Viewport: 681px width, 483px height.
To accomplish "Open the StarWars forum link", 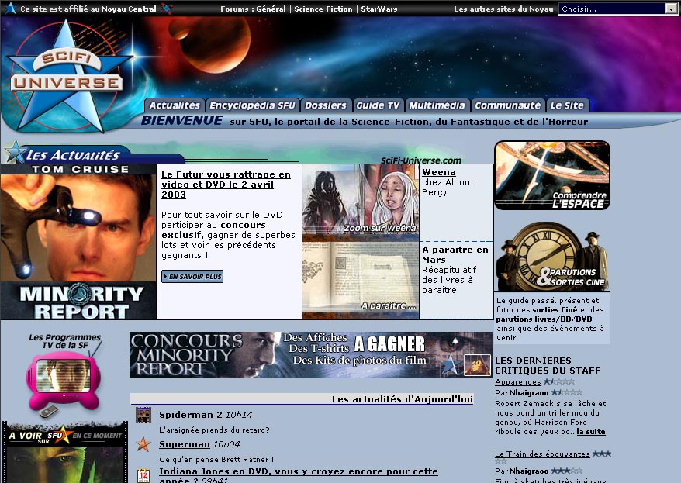I will [379, 9].
